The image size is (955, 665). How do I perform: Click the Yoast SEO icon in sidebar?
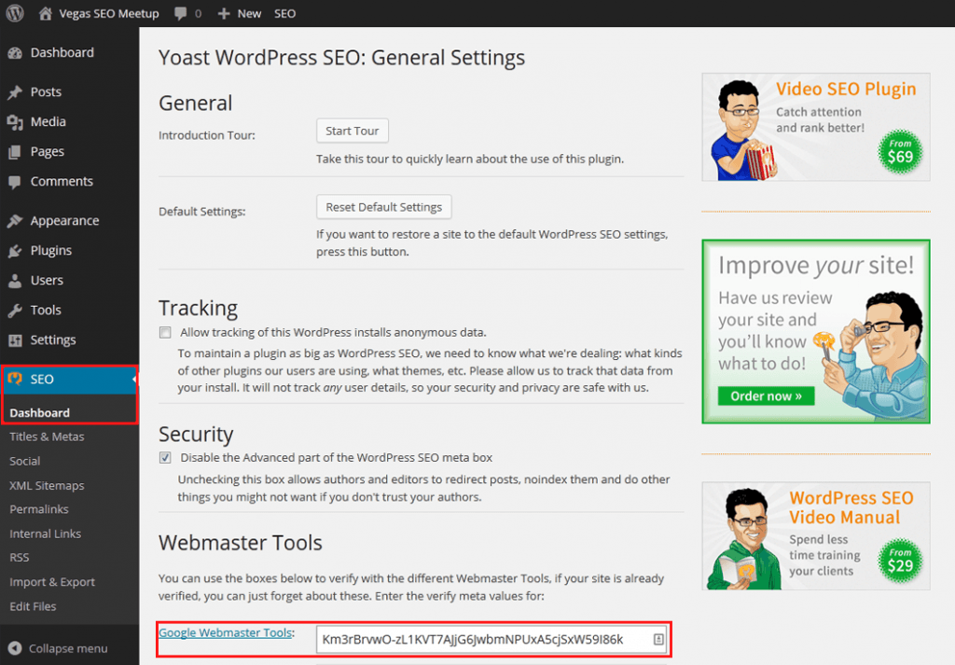(x=15, y=379)
